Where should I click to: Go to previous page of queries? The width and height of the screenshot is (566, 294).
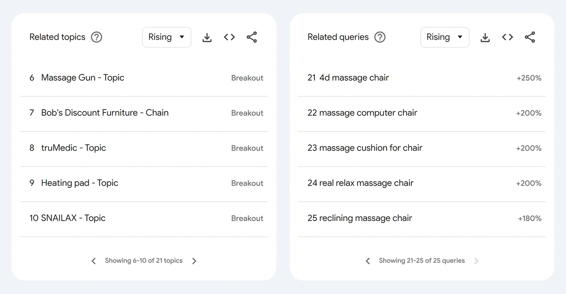368,261
